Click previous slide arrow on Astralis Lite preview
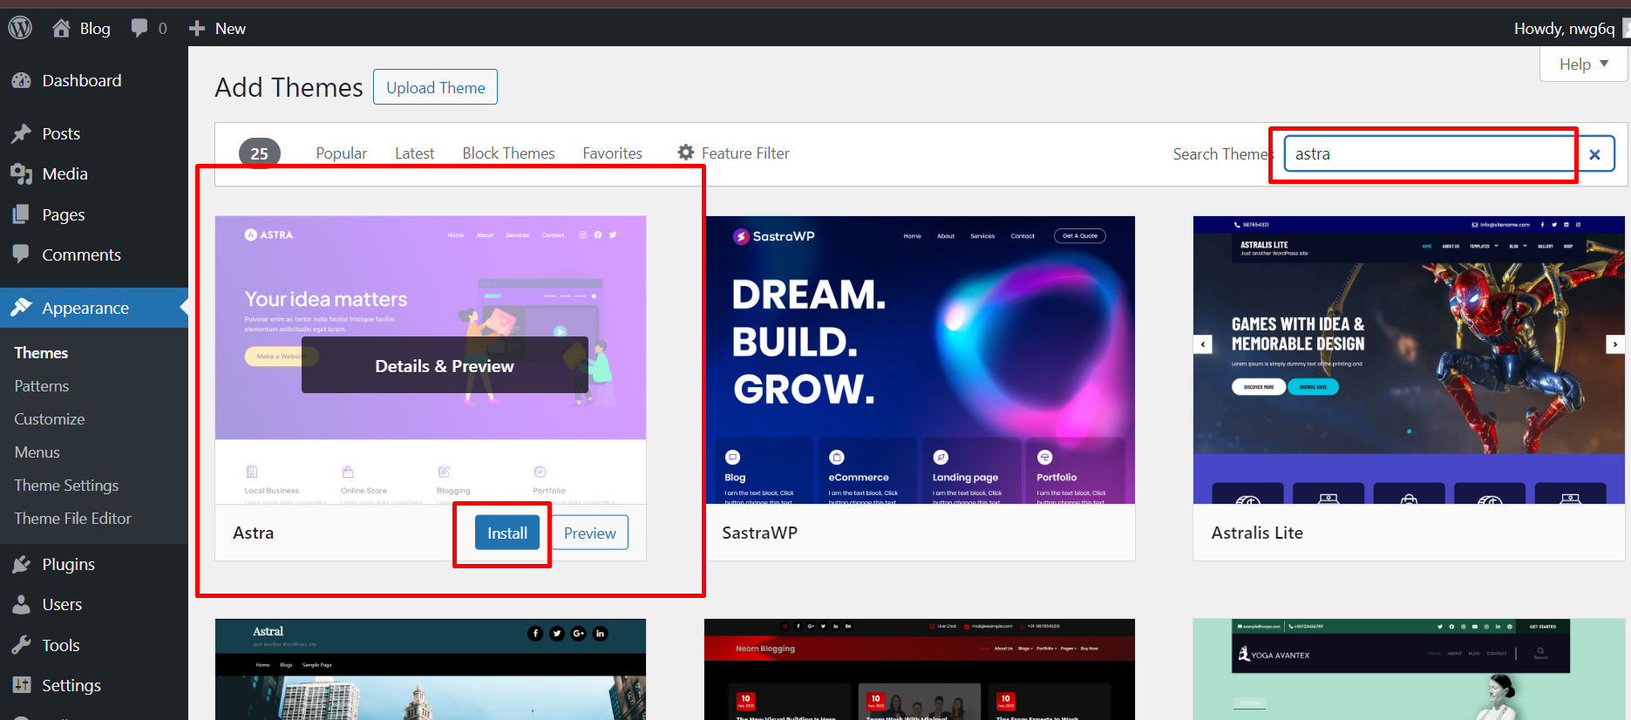 point(1203,344)
